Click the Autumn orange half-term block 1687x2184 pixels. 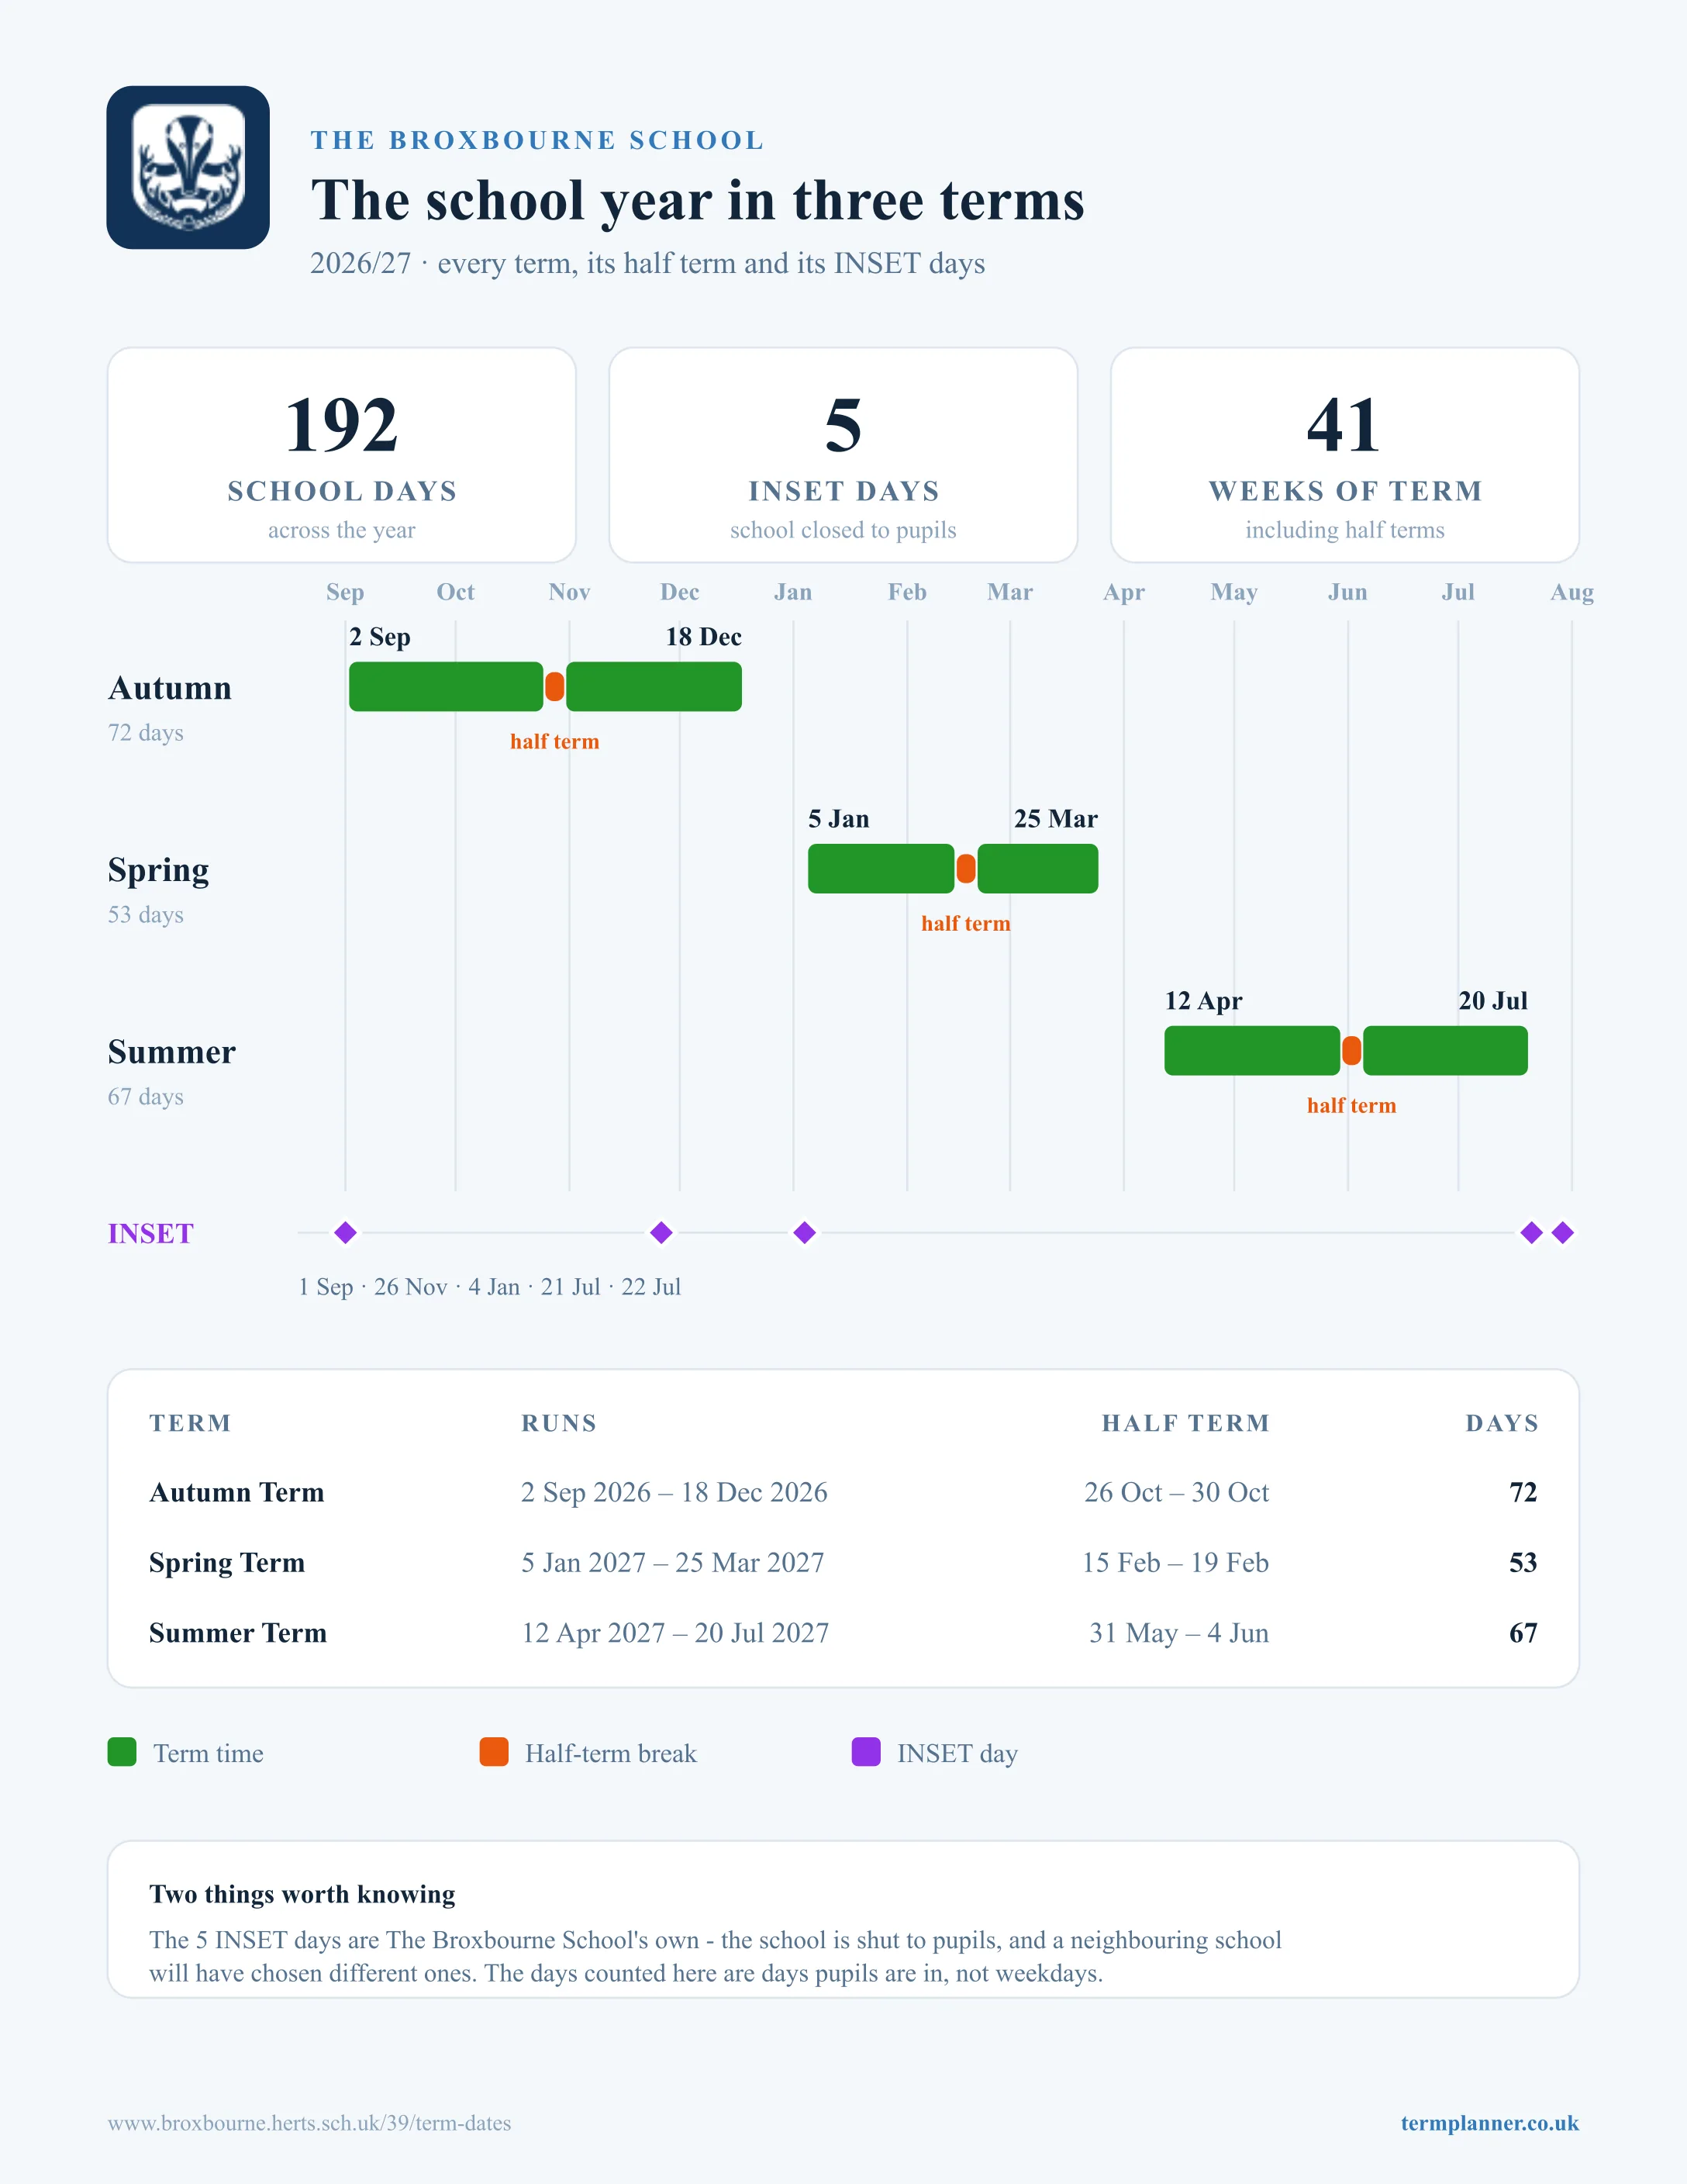(x=554, y=687)
